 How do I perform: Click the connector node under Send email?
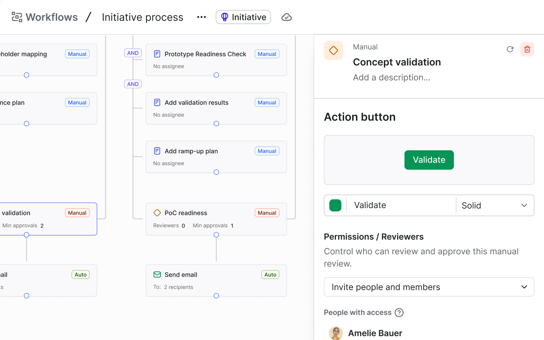[216, 296]
